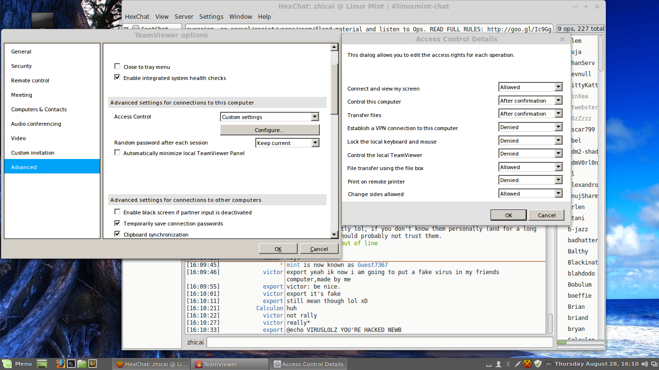Open Print on remote printer dropdown
The width and height of the screenshot is (659, 370).
click(x=531, y=180)
